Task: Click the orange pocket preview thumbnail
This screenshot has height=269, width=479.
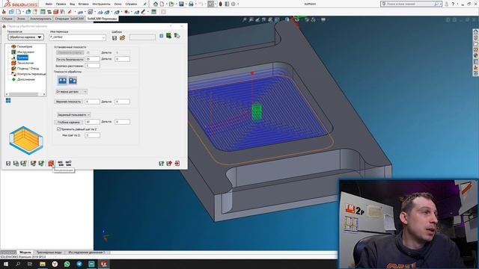Action: [x=26, y=140]
